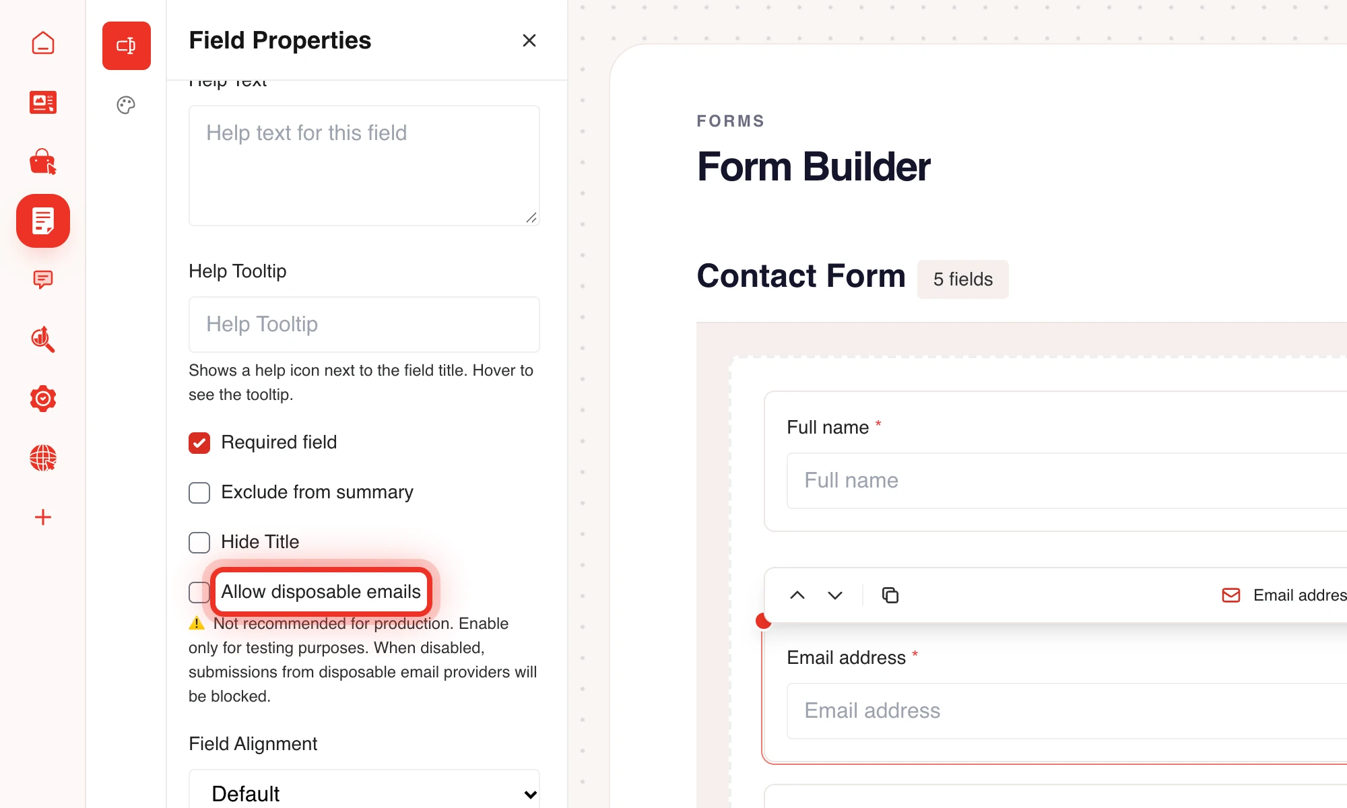Open the analytics magnifier chart icon
The image size is (1347, 808).
(43, 339)
